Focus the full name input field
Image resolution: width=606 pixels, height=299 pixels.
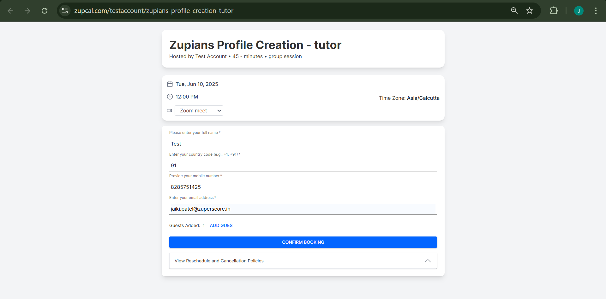click(x=303, y=144)
